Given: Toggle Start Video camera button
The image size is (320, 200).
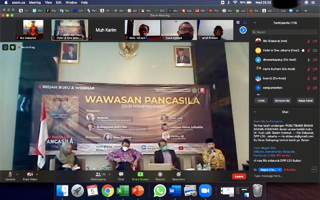Looking at the screenshot, I should [x=30, y=174].
